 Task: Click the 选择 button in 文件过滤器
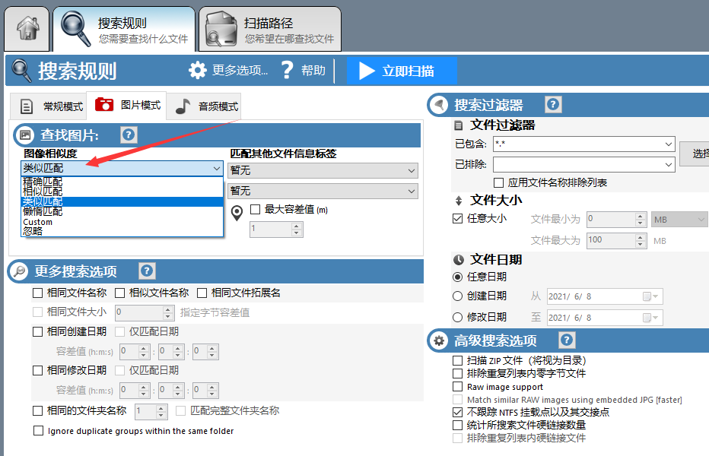pos(700,152)
